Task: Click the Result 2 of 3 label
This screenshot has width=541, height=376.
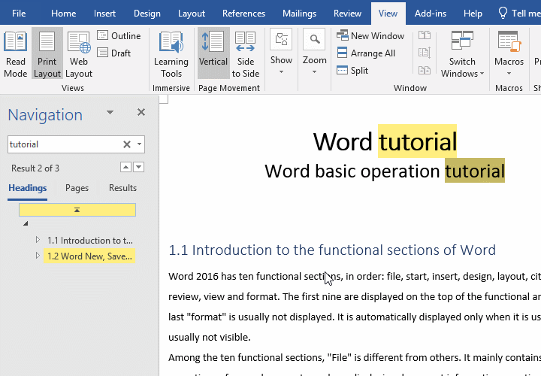Action: tap(35, 168)
